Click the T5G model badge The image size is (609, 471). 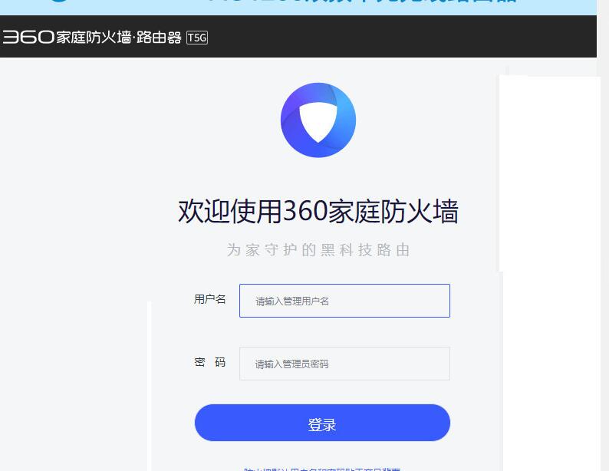click(x=197, y=38)
